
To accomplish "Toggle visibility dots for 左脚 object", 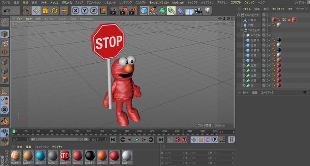I will pyautogui.click(x=267, y=65).
